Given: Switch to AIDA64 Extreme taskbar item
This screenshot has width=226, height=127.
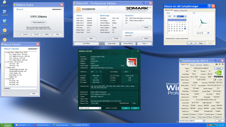Looking at the screenshot, I should click(x=43, y=125).
